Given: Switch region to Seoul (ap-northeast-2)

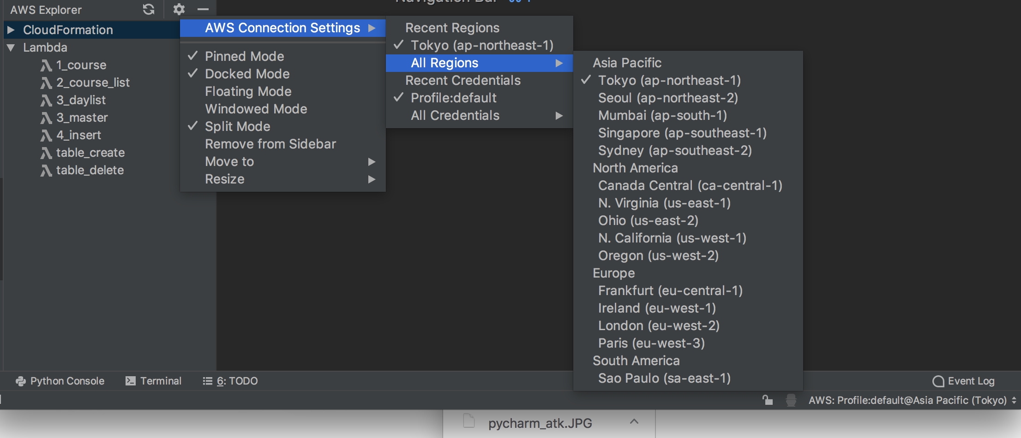Looking at the screenshot, I should tap(688, 98).
